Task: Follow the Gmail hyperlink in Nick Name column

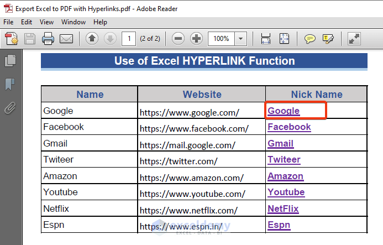Action: 281,144
